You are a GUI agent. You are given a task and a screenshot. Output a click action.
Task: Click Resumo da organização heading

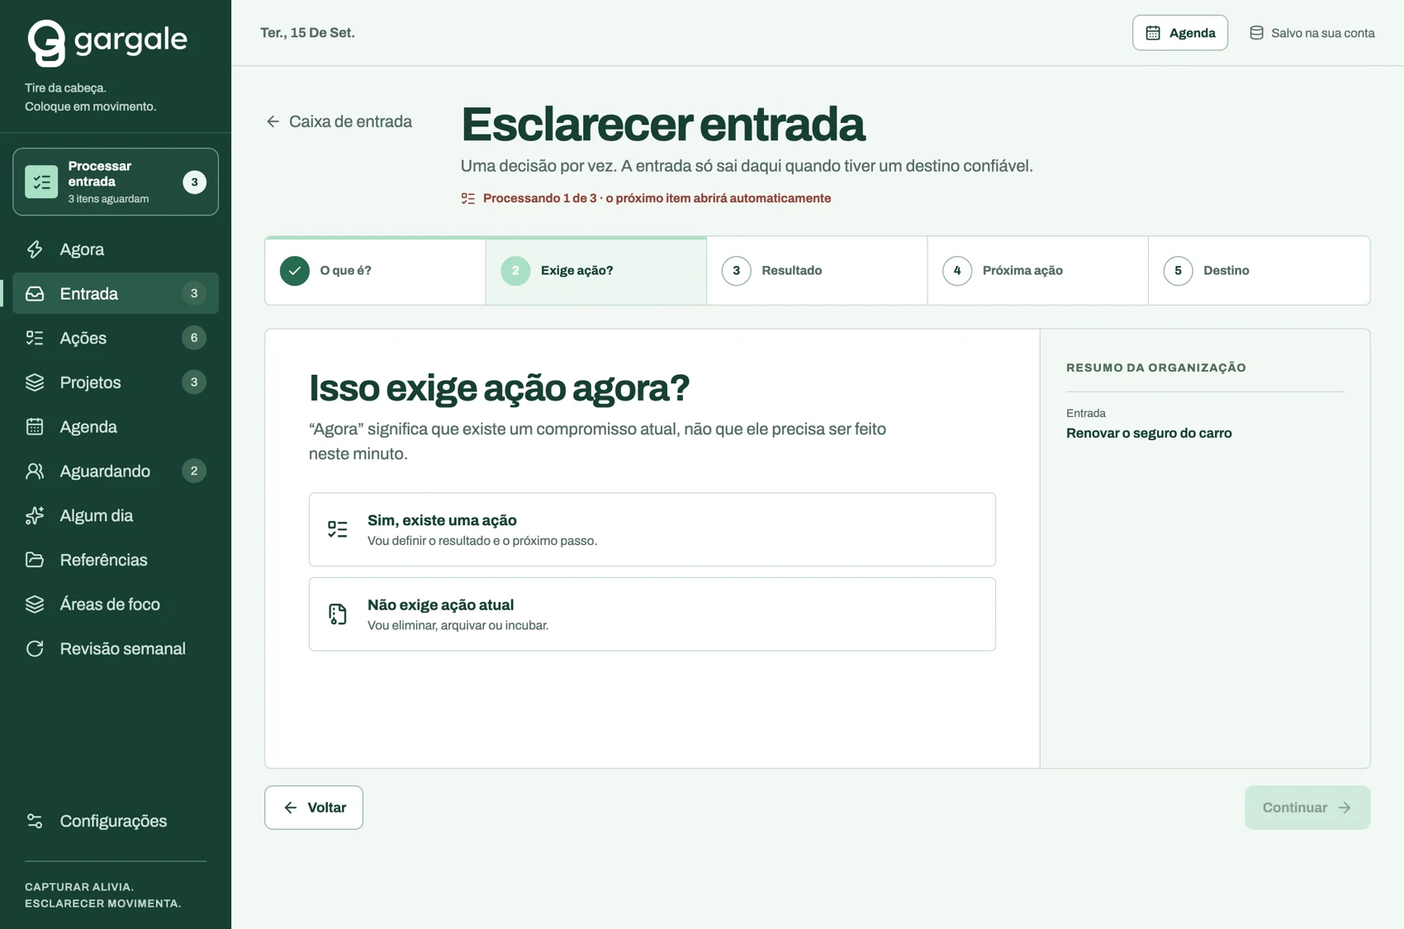coord(1156,367)
